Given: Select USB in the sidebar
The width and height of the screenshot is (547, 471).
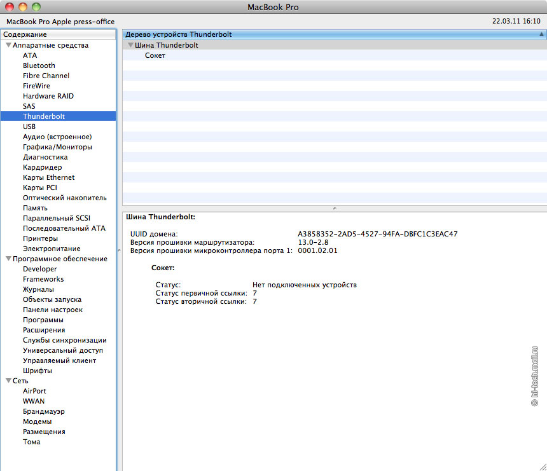Looking at the screenshot, I should [x=29, y=126].
